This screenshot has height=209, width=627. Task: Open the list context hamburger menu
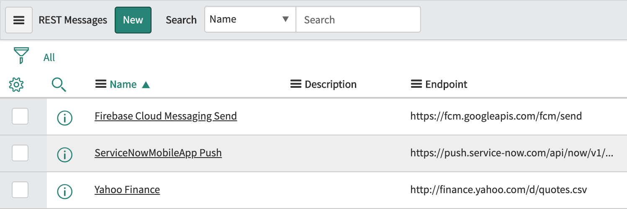[x=19, y=20]
